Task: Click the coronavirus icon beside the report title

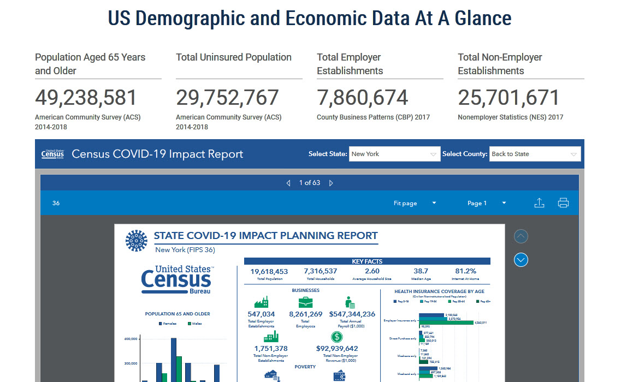Action: point(135,239)
